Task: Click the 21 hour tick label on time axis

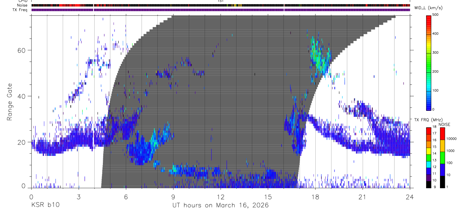Action: tap(363, 197)
